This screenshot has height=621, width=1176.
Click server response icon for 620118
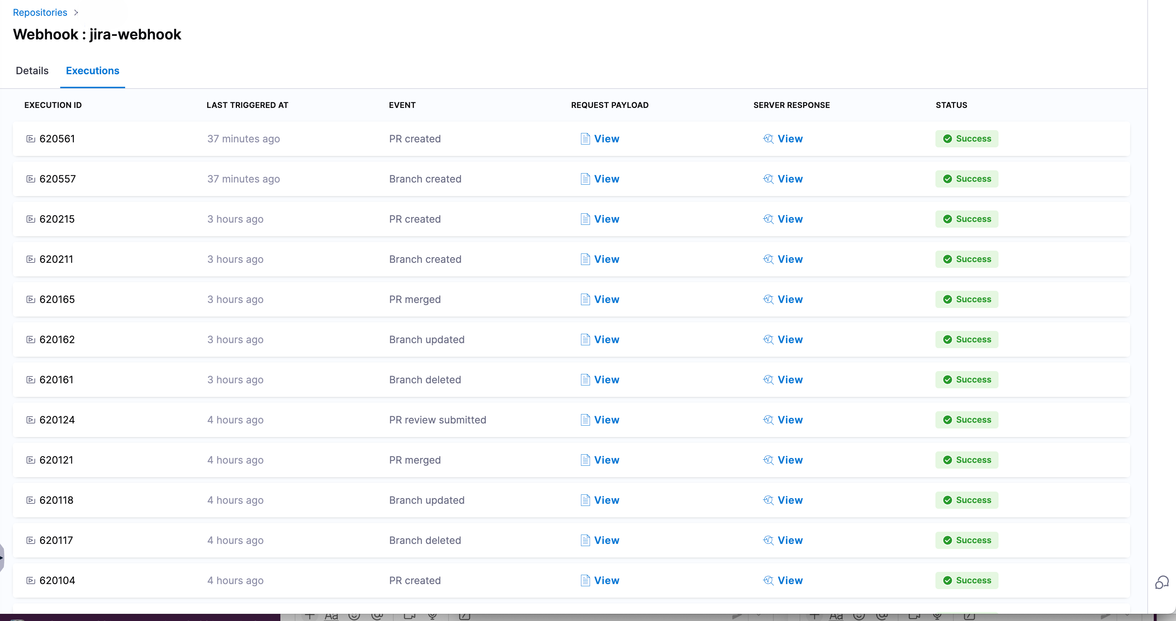click(x=768, y=501)
